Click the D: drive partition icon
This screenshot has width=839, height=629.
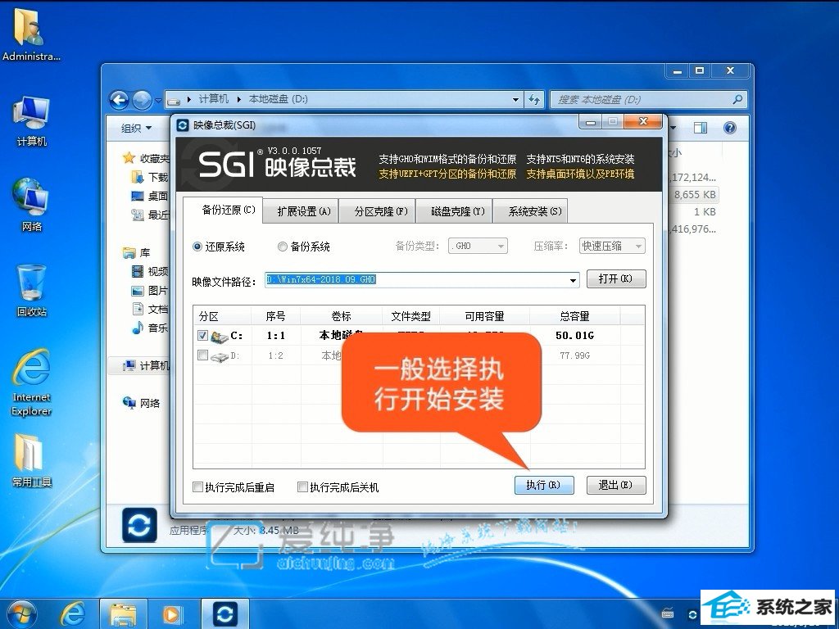tap(220, 356)
